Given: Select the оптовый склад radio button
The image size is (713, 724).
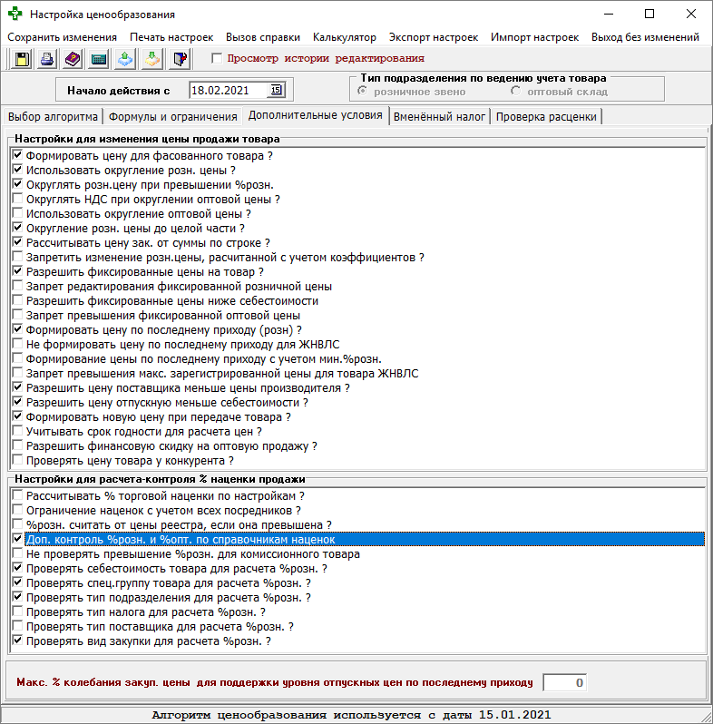Looking at the screenshot, I should click(516, 92).
